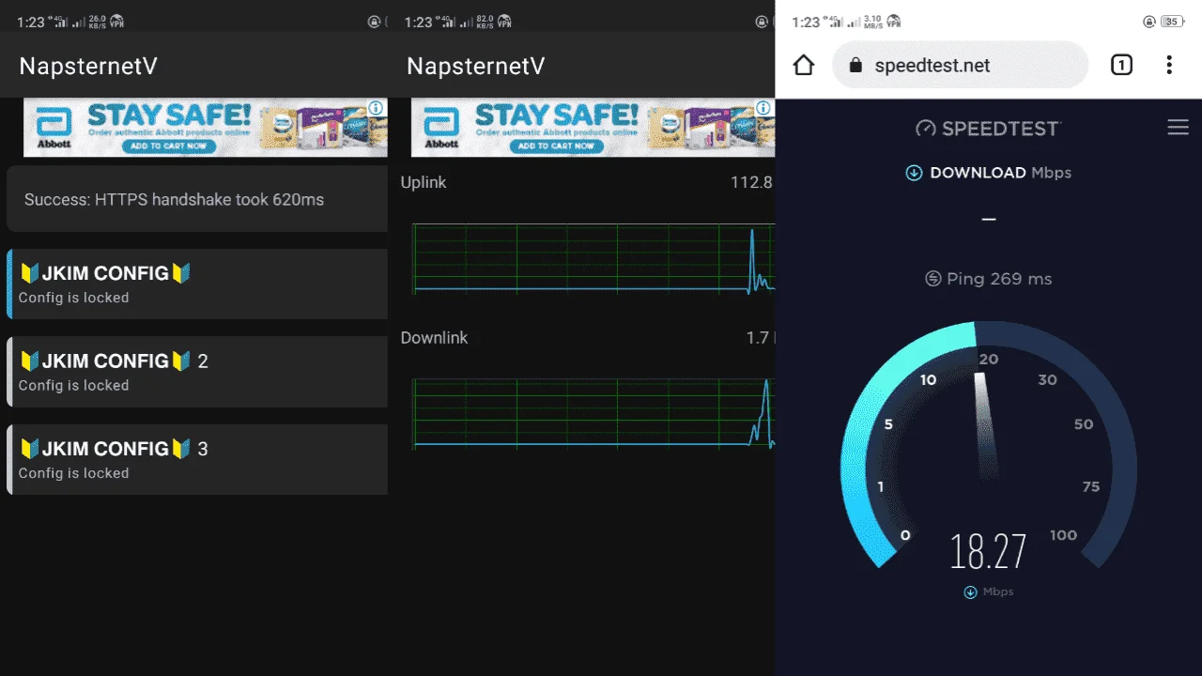The height and width of the screenshot is (676, 1202).
Task: Open the browser tab switcher
Action: tap(1121, 65)
